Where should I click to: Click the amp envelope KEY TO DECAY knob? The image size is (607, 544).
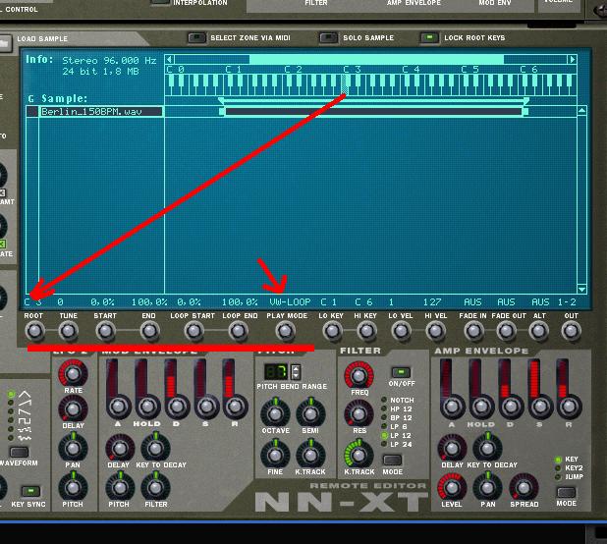tap(487, 448)
